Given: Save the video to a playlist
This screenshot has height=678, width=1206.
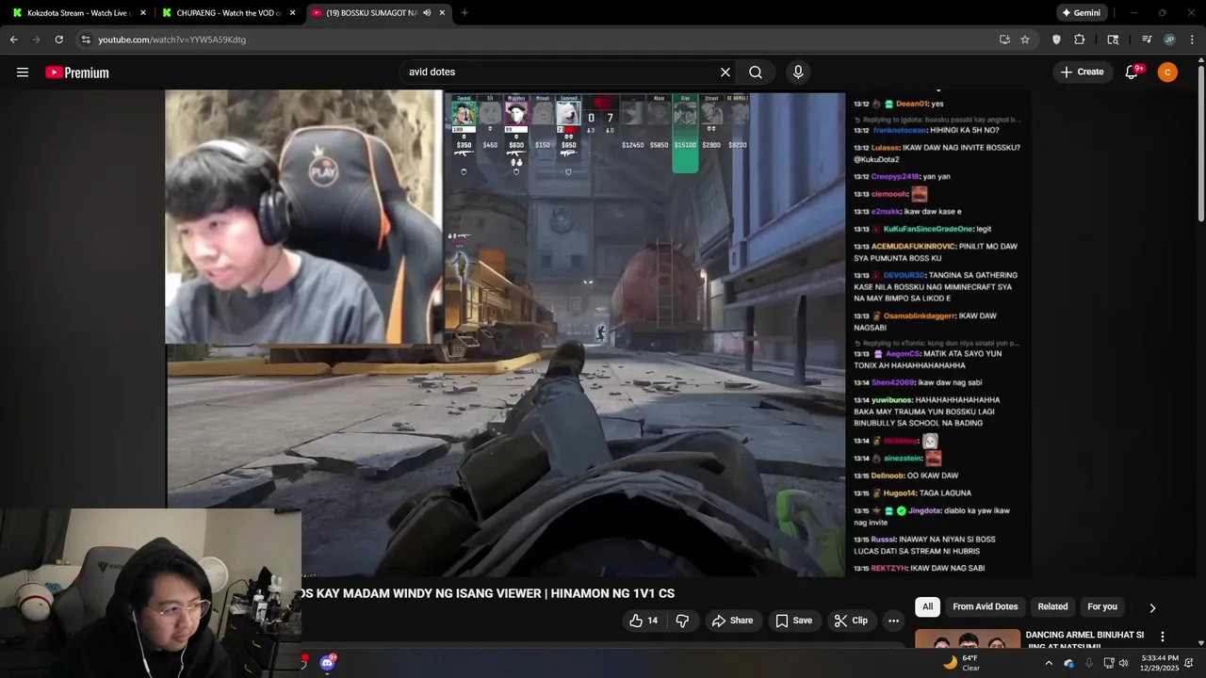Looking at the screenshot, I should (x=793, y=621).
